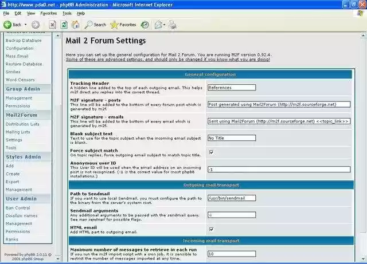Open the Back history dropdown arrow

pos(25,25)
